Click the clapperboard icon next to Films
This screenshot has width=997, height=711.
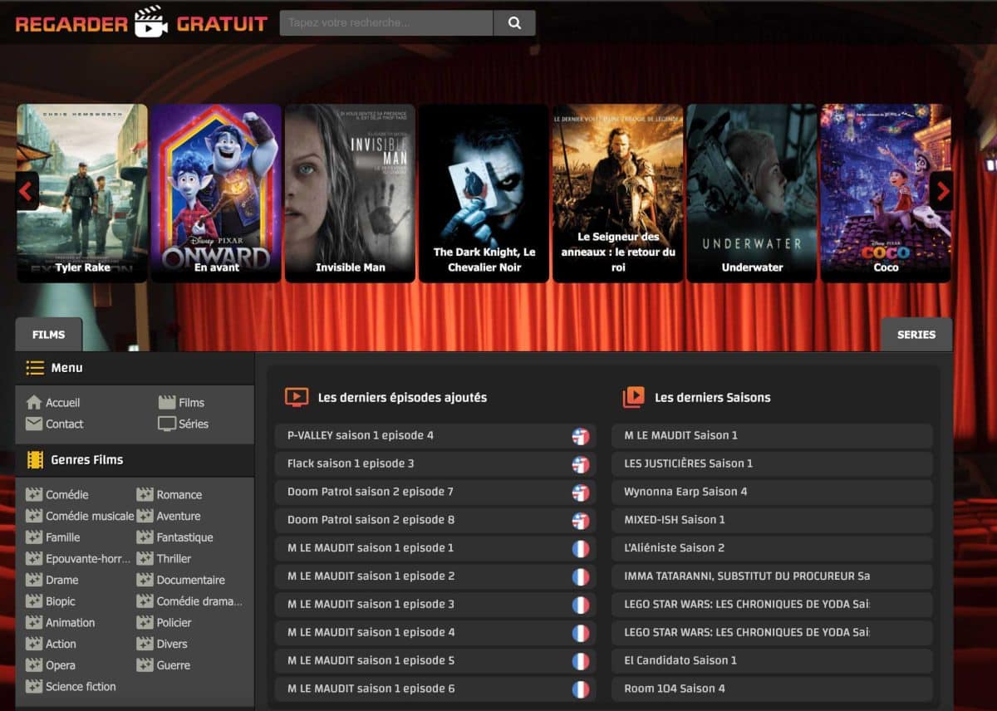(167, 403)
